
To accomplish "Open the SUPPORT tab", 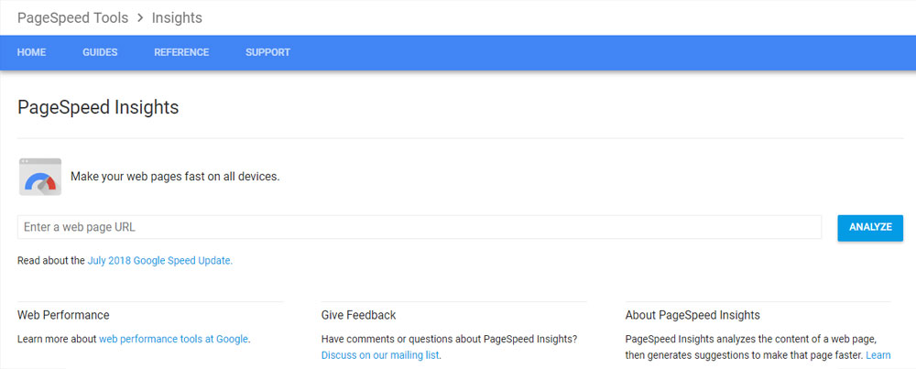I will click(267, 52).
